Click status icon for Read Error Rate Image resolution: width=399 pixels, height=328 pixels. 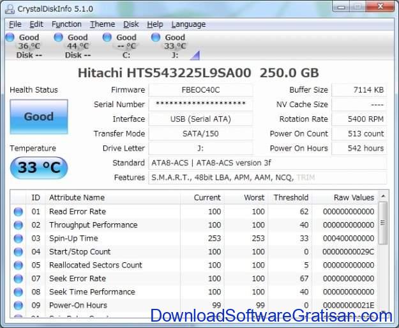point(19,212)
